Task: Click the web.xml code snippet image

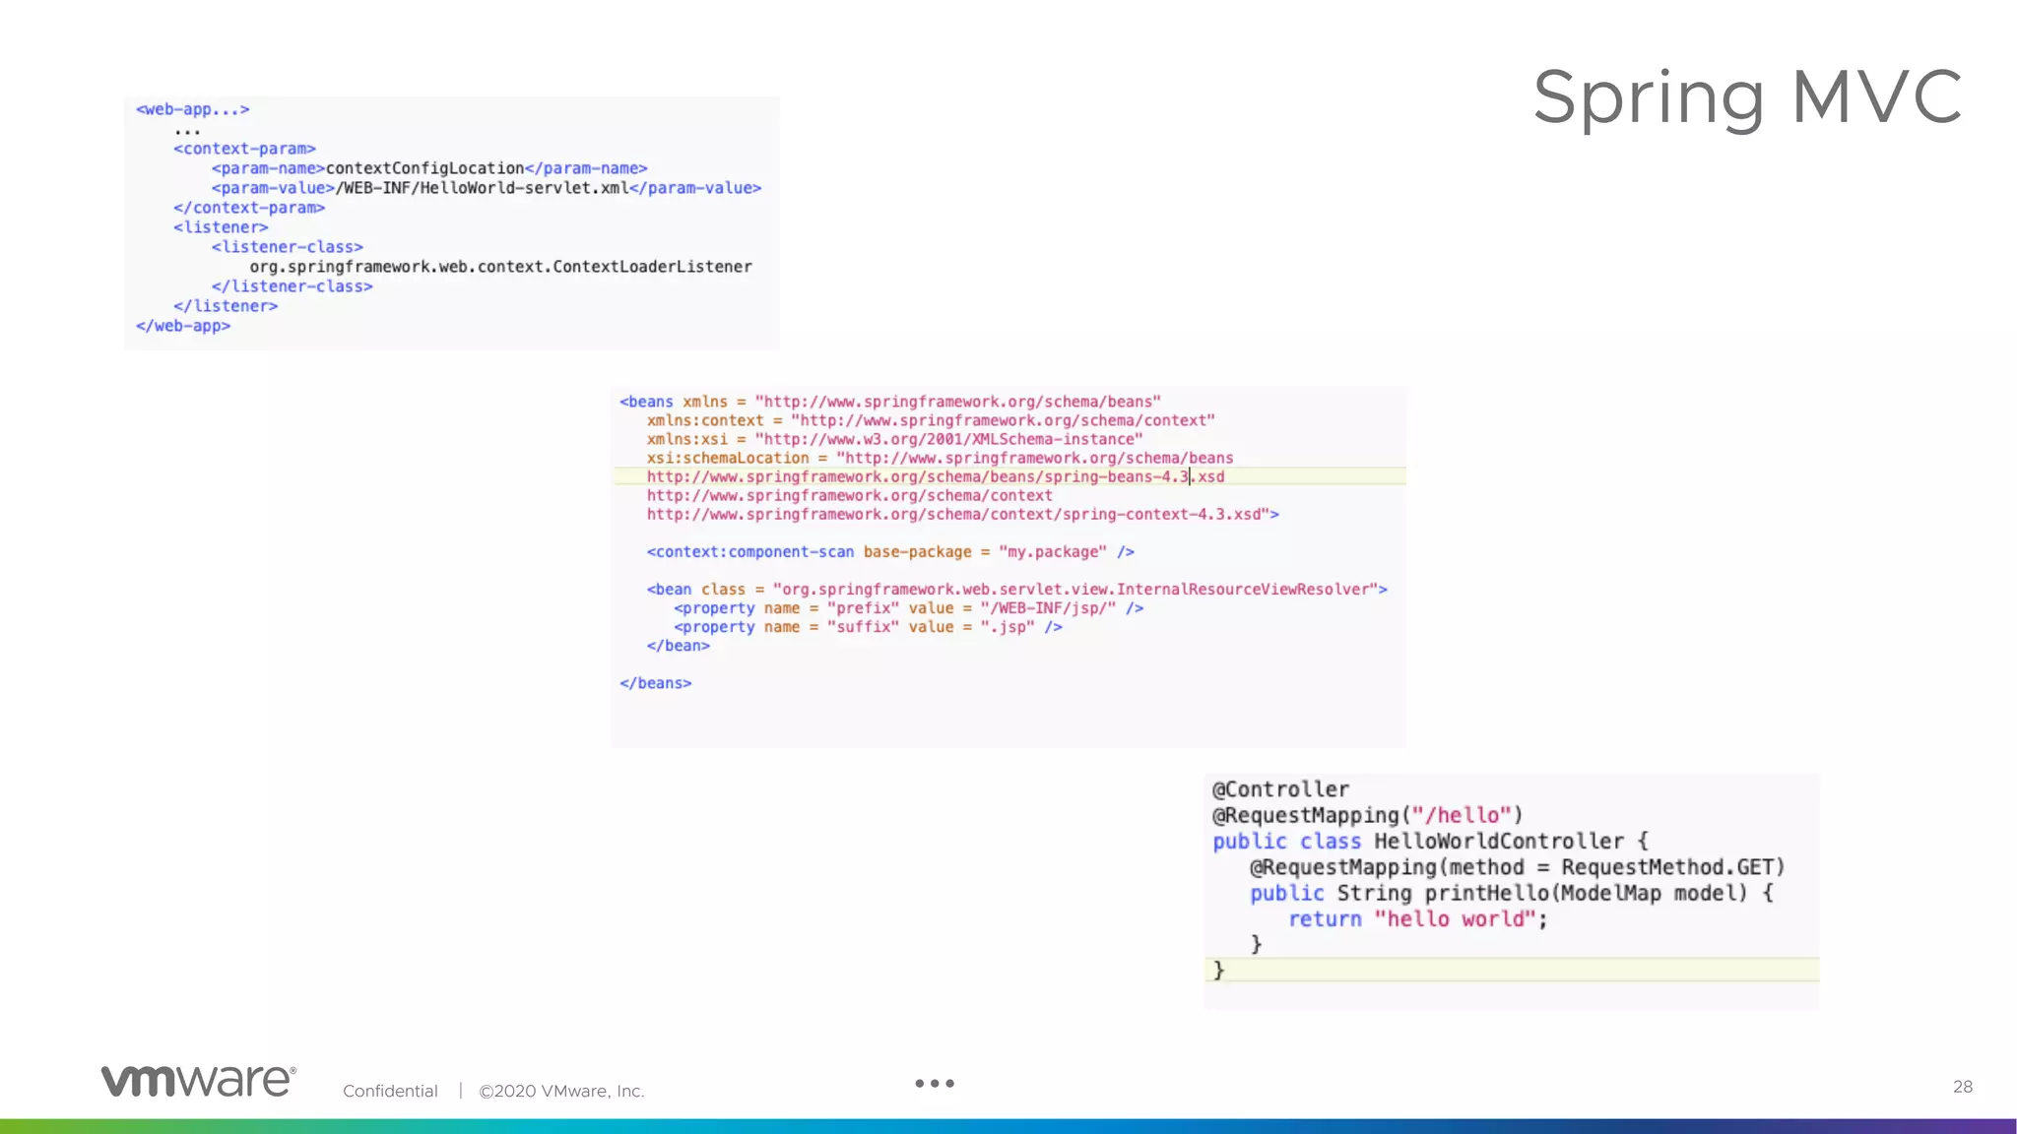Action: click(x=451, y=222)
